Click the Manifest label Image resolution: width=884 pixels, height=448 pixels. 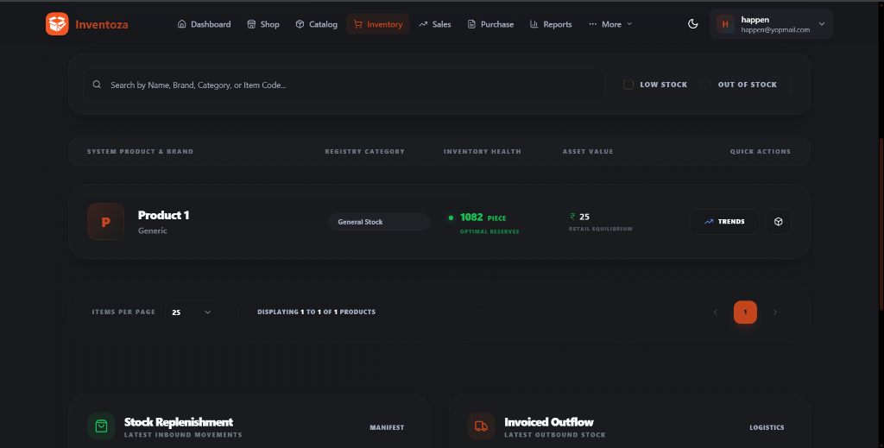pos(387,427)
